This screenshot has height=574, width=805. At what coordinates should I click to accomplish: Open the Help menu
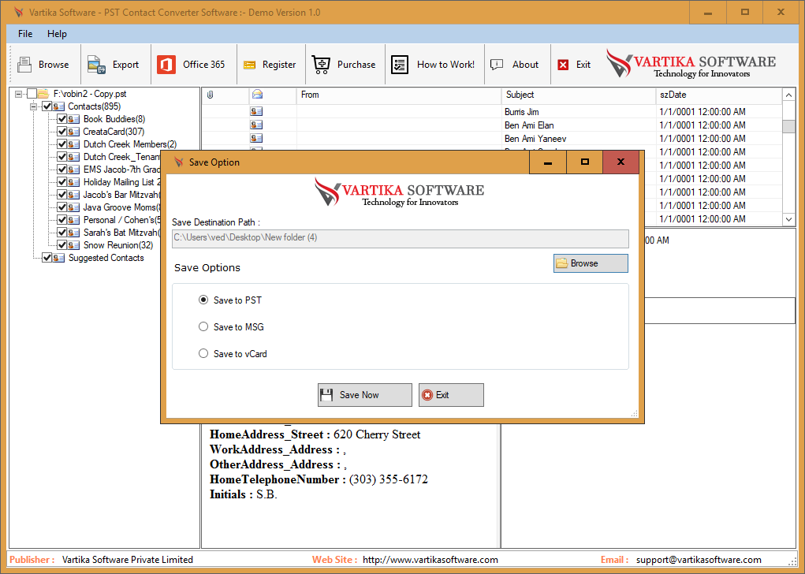pyautogui.click(x=57, y=34)
